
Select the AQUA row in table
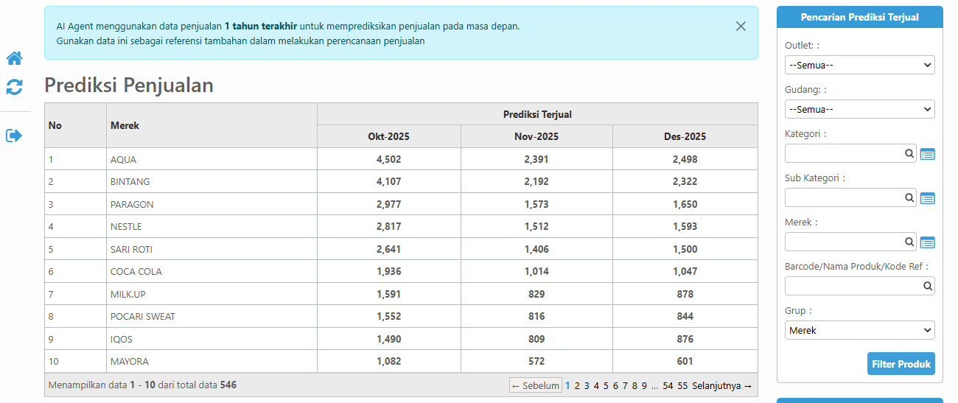123,159
